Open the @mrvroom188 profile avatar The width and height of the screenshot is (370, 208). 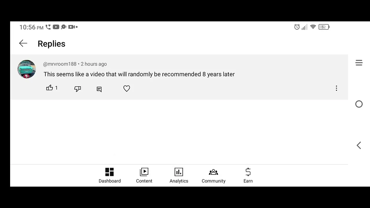27,69
